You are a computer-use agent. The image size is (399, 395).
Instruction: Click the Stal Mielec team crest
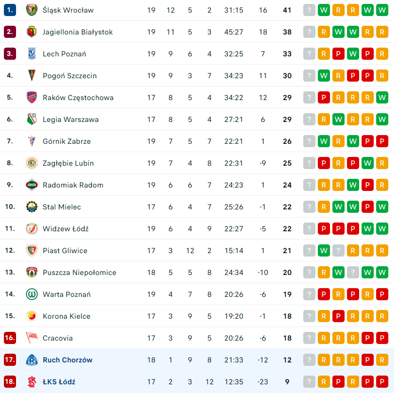(32, 206)
